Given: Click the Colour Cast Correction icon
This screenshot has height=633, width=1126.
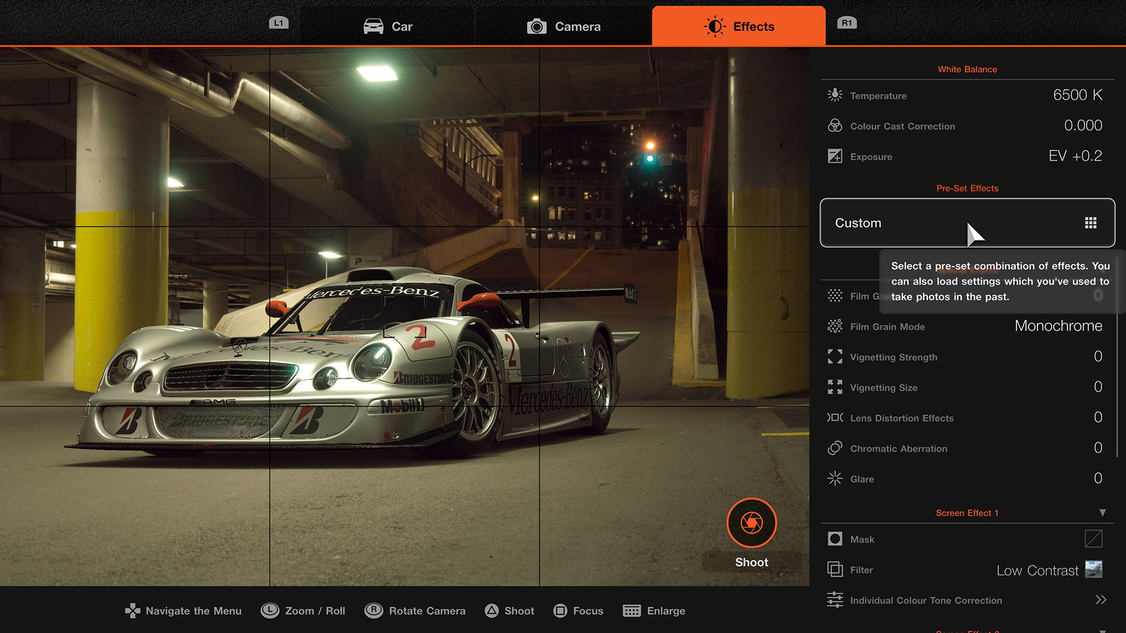Looking at the screenshot, I should point(835,125).
